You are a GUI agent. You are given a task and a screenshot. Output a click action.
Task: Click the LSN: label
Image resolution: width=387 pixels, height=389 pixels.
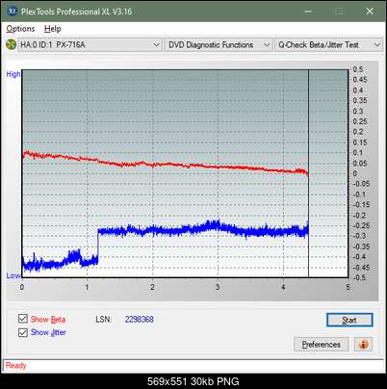click(x=104, y=320)
